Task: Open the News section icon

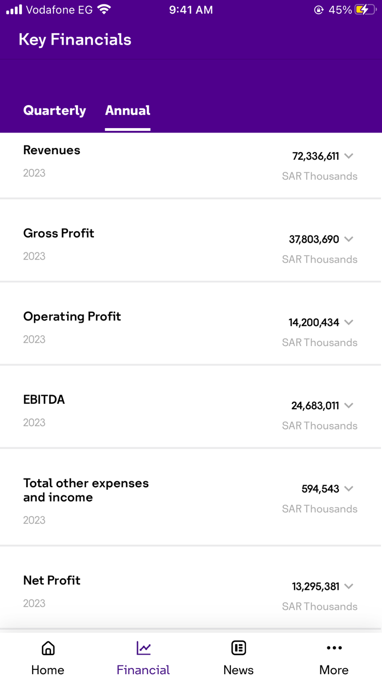Action: [x=238, y=648]
